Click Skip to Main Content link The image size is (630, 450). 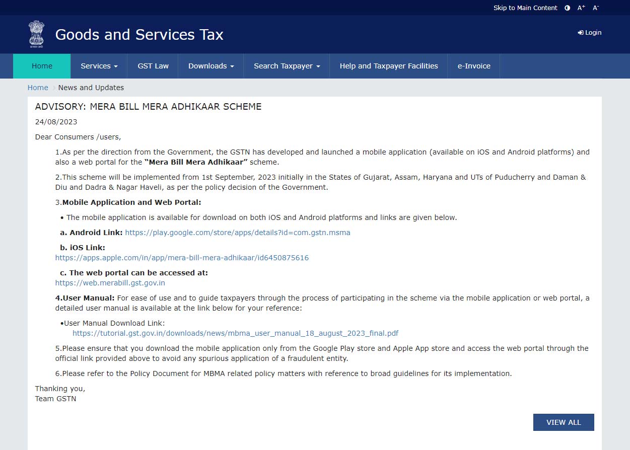pyautogui.click(x=525, y=8)
